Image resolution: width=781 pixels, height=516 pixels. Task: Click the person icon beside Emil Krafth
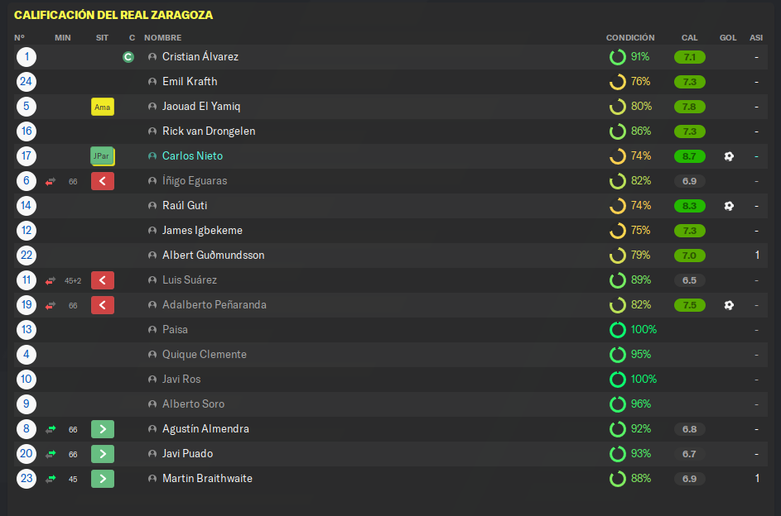152,82
